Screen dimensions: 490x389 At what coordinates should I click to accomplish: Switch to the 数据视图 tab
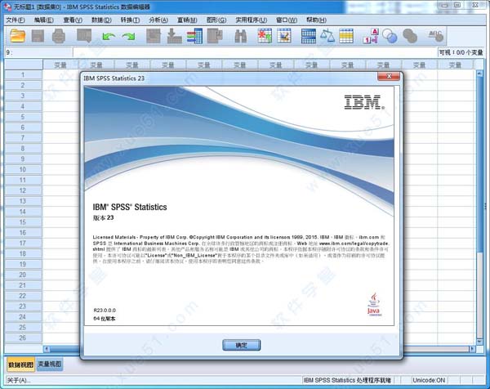20,364
